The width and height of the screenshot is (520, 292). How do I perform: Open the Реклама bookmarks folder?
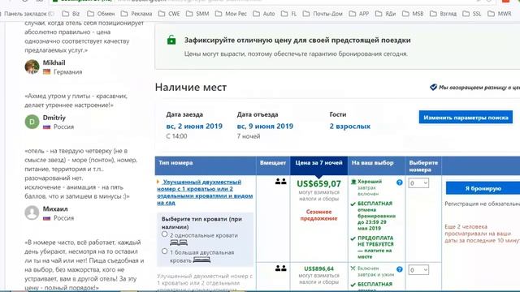(136, 14)
